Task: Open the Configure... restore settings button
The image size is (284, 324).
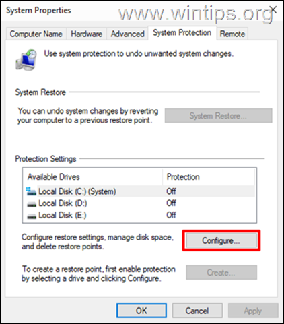Action: [x=221, y=240]
